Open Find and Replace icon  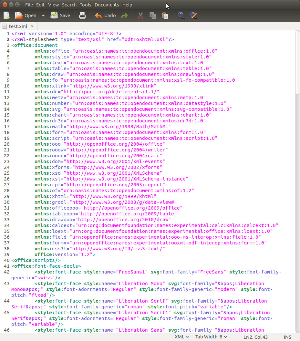click(x=193, y=15)
